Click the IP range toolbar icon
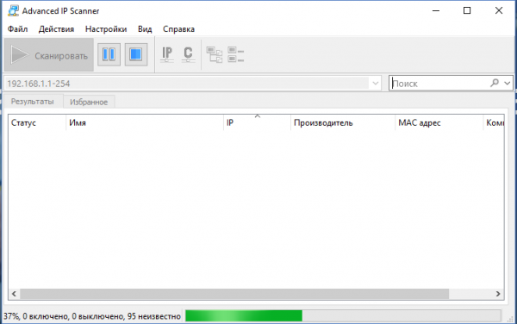 coord(167,54)
